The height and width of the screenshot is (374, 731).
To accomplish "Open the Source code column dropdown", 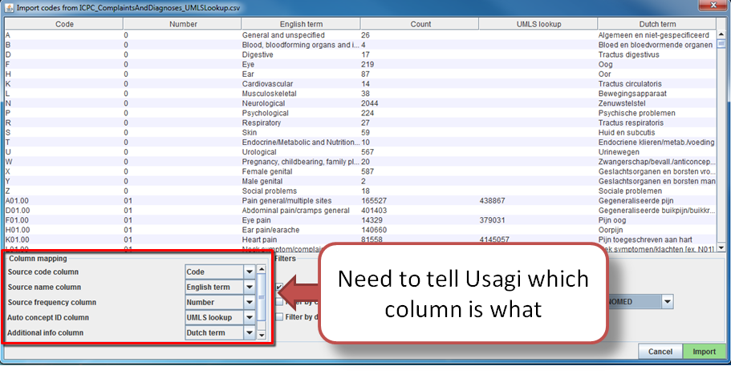I will [249, 271].
